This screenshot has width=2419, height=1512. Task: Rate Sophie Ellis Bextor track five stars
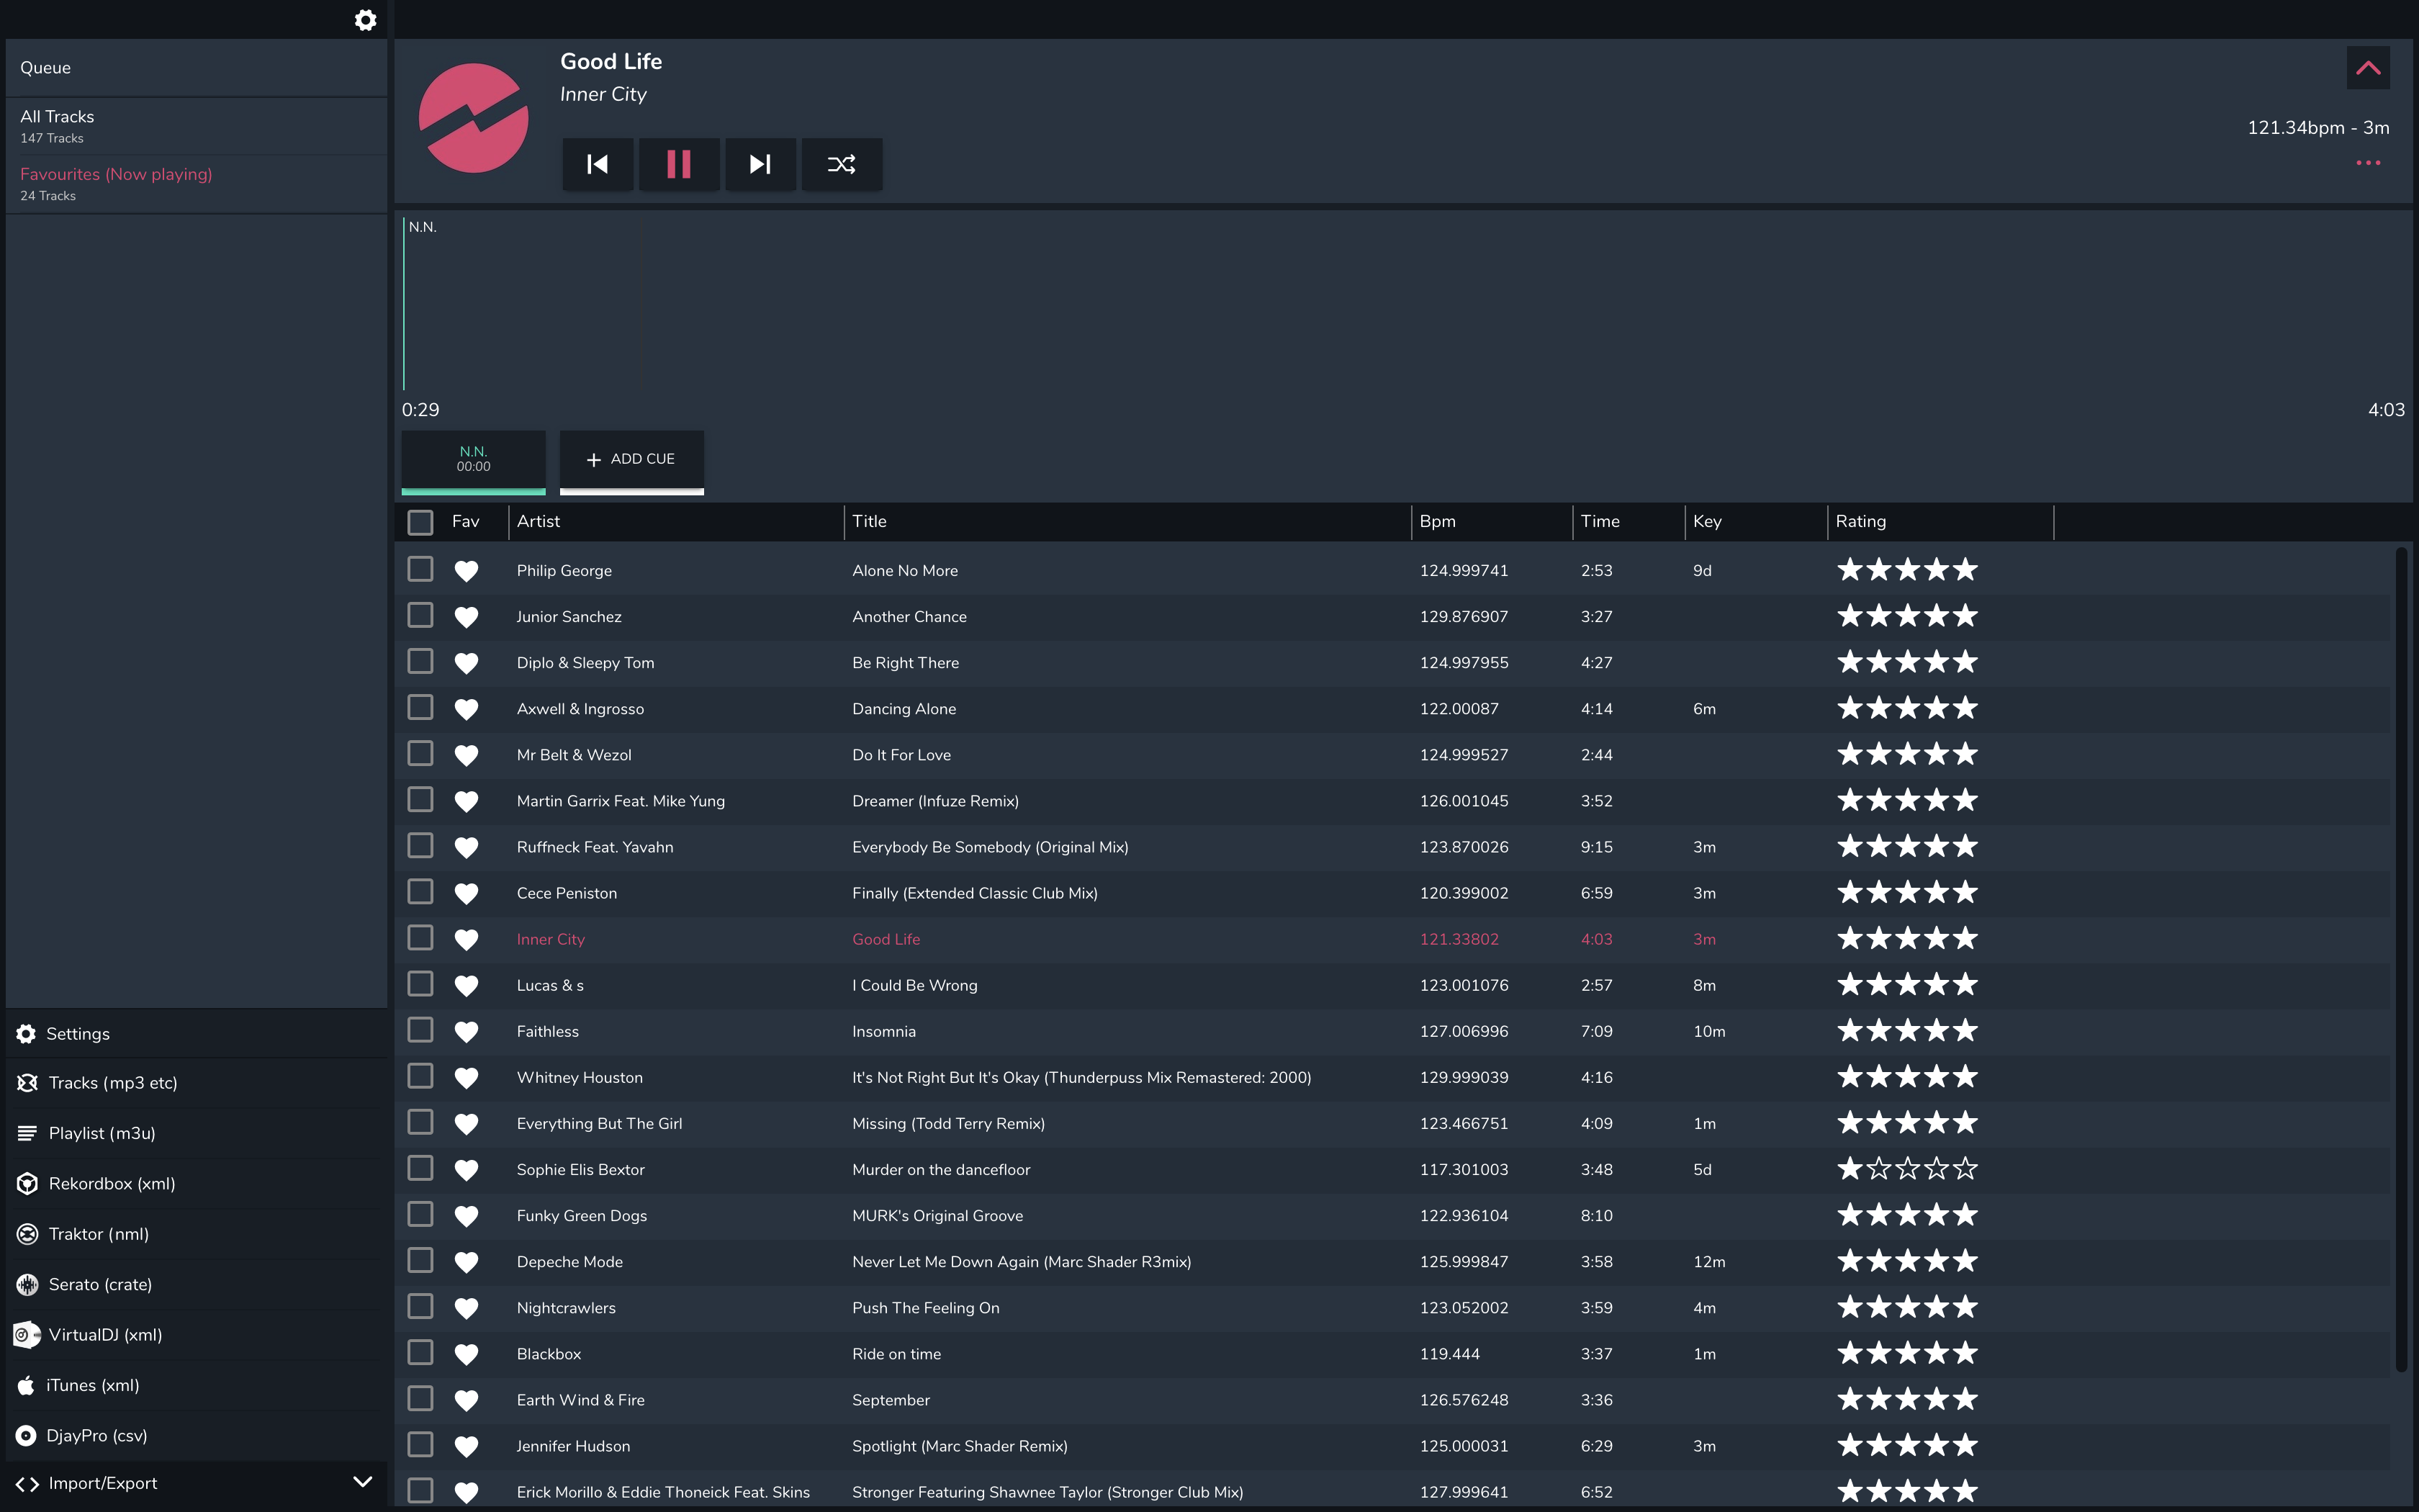coord(1964,1168)
